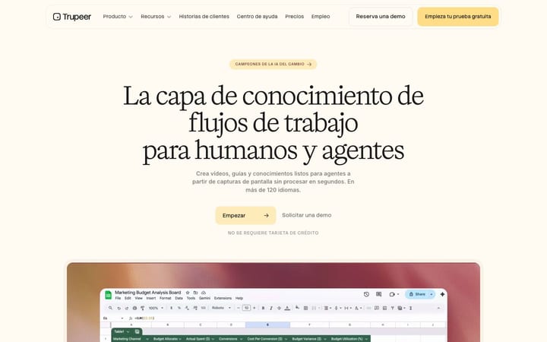
Task: Expand the Recursos dropdown menu
Action: coord(156,17)
